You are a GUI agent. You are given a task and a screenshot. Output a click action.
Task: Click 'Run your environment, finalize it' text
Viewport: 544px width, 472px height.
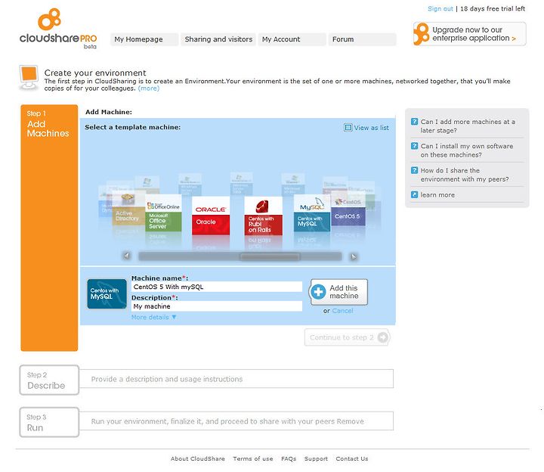pos(227,421)
